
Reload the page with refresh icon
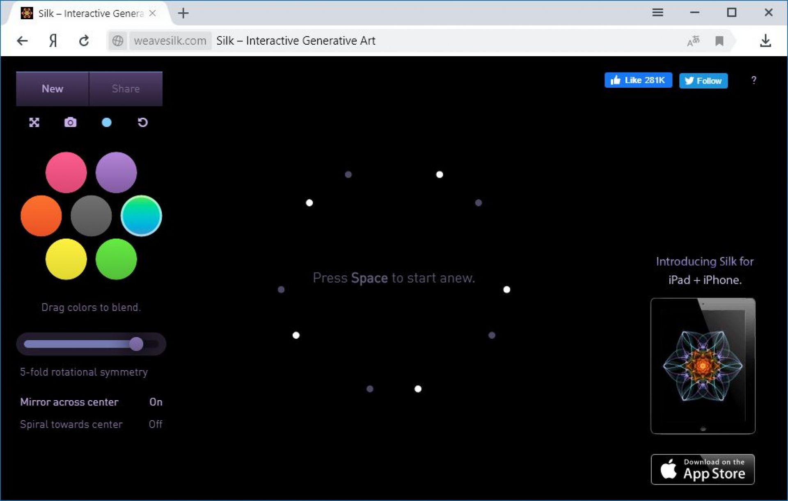84,41
